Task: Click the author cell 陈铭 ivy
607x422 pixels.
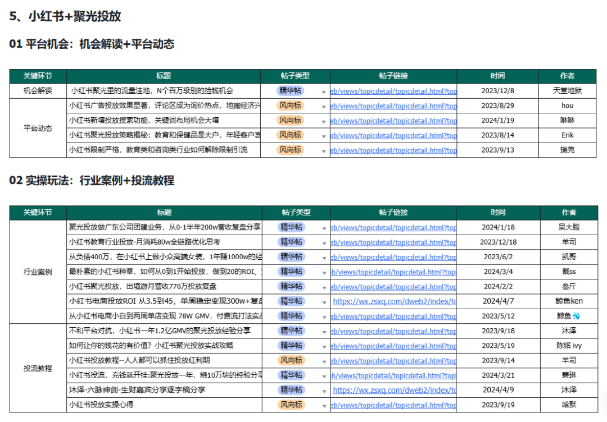Action: pos(568,346)
